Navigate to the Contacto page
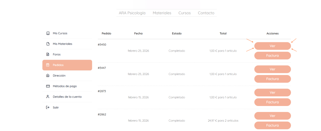Image resolution: width=321 pixels, height=131 pixels. [x=206, y=13]
